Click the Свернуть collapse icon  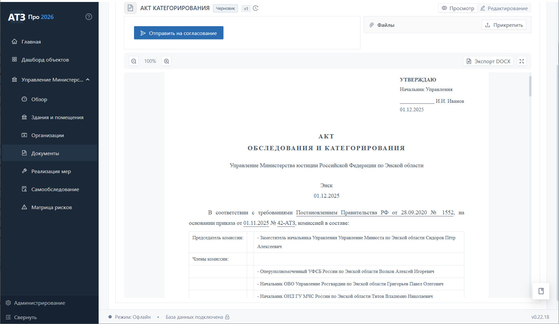(8, 317)
